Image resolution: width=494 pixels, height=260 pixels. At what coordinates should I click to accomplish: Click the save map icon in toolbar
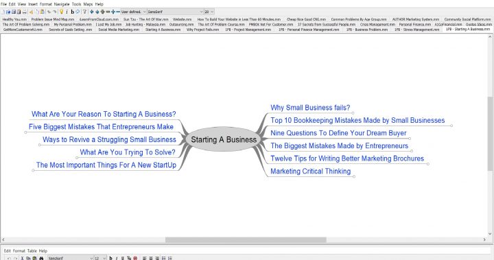coord(14,12)
